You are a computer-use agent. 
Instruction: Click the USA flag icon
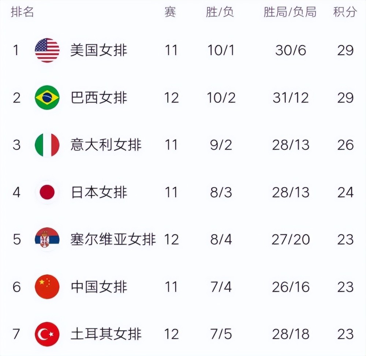coord(47,50)
